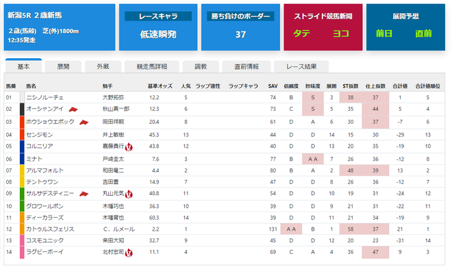Switch to the 展開 tab
The width and height of the screenshot is (452, 269).
pyautogui.click(x=63, y=66)
